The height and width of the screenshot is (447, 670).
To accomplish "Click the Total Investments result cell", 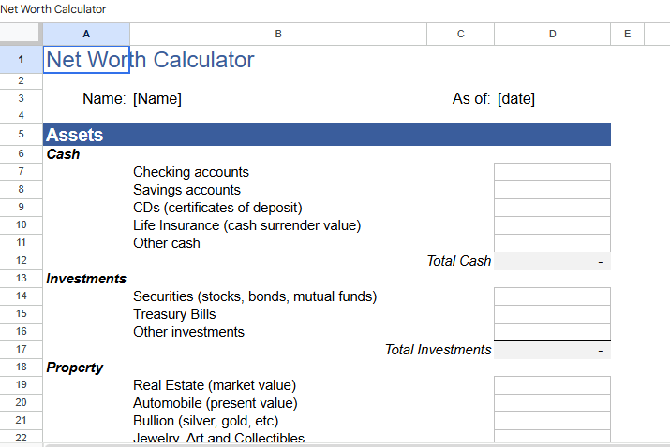I will (x=553, y=350).
